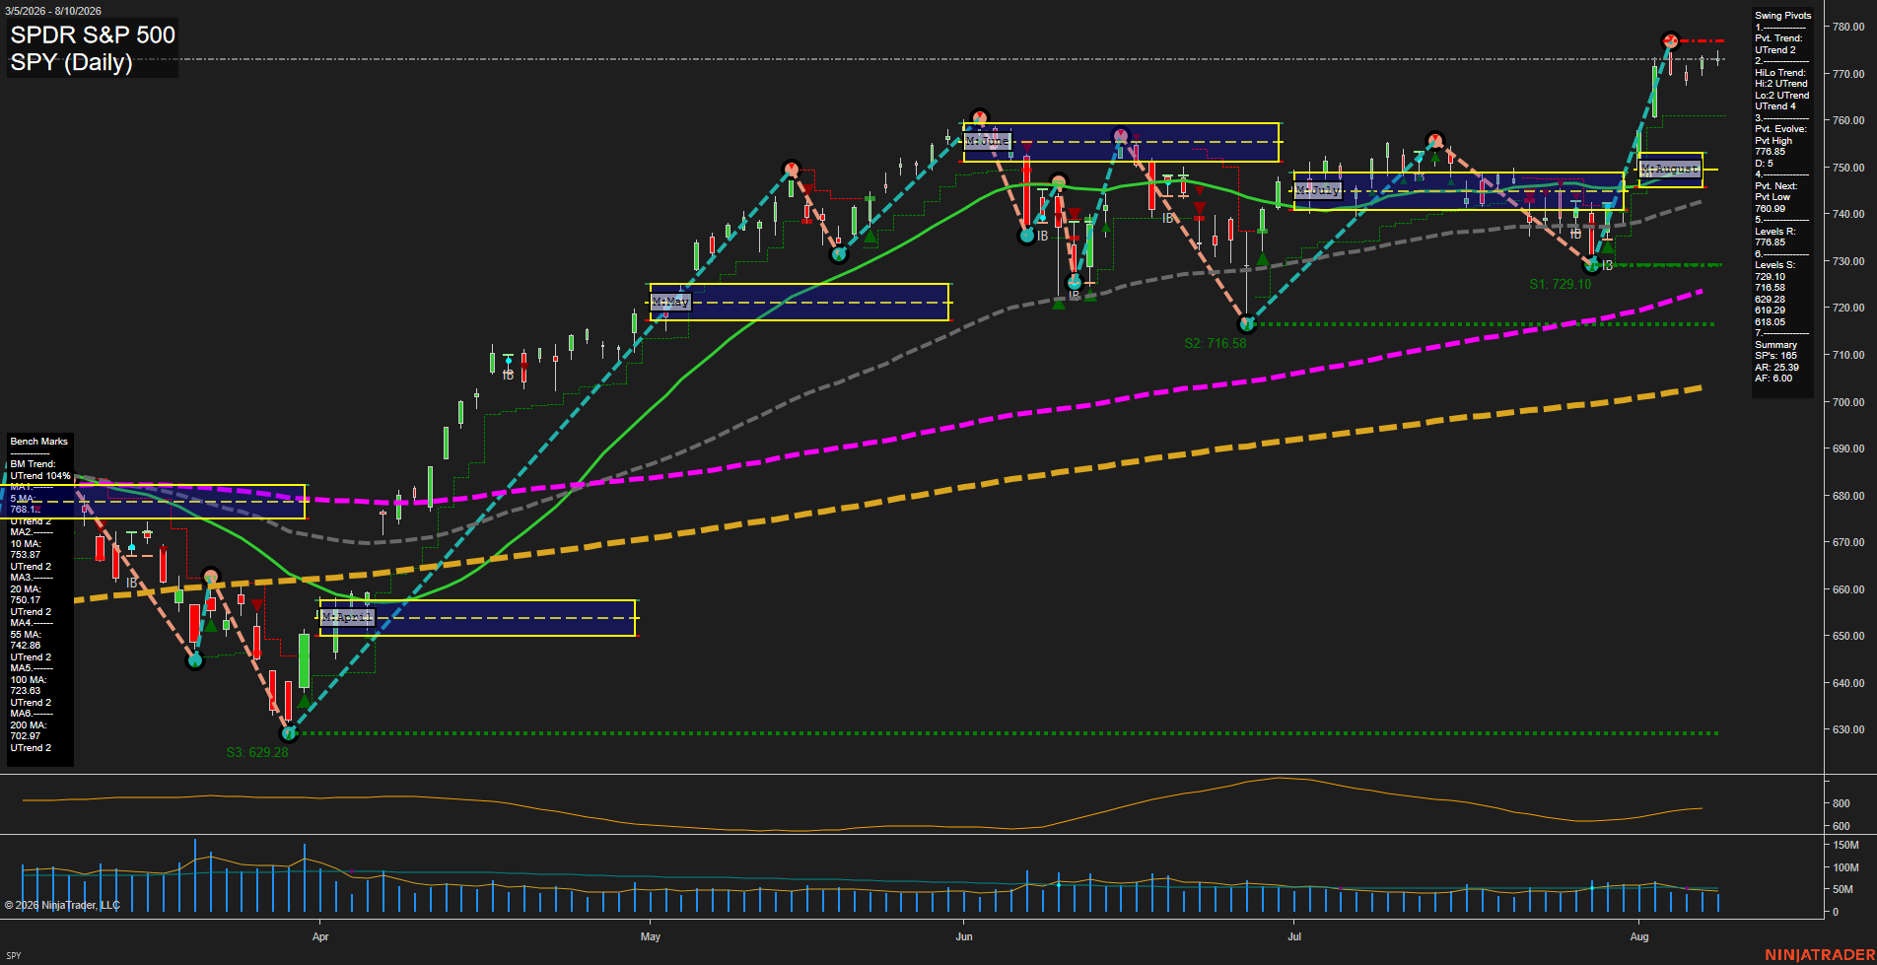Click the Jul label on the time axis

click(1294, 936)
